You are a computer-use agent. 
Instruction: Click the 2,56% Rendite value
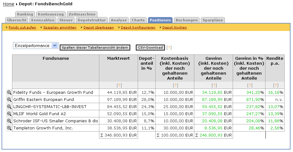click(x=275, y=128)
